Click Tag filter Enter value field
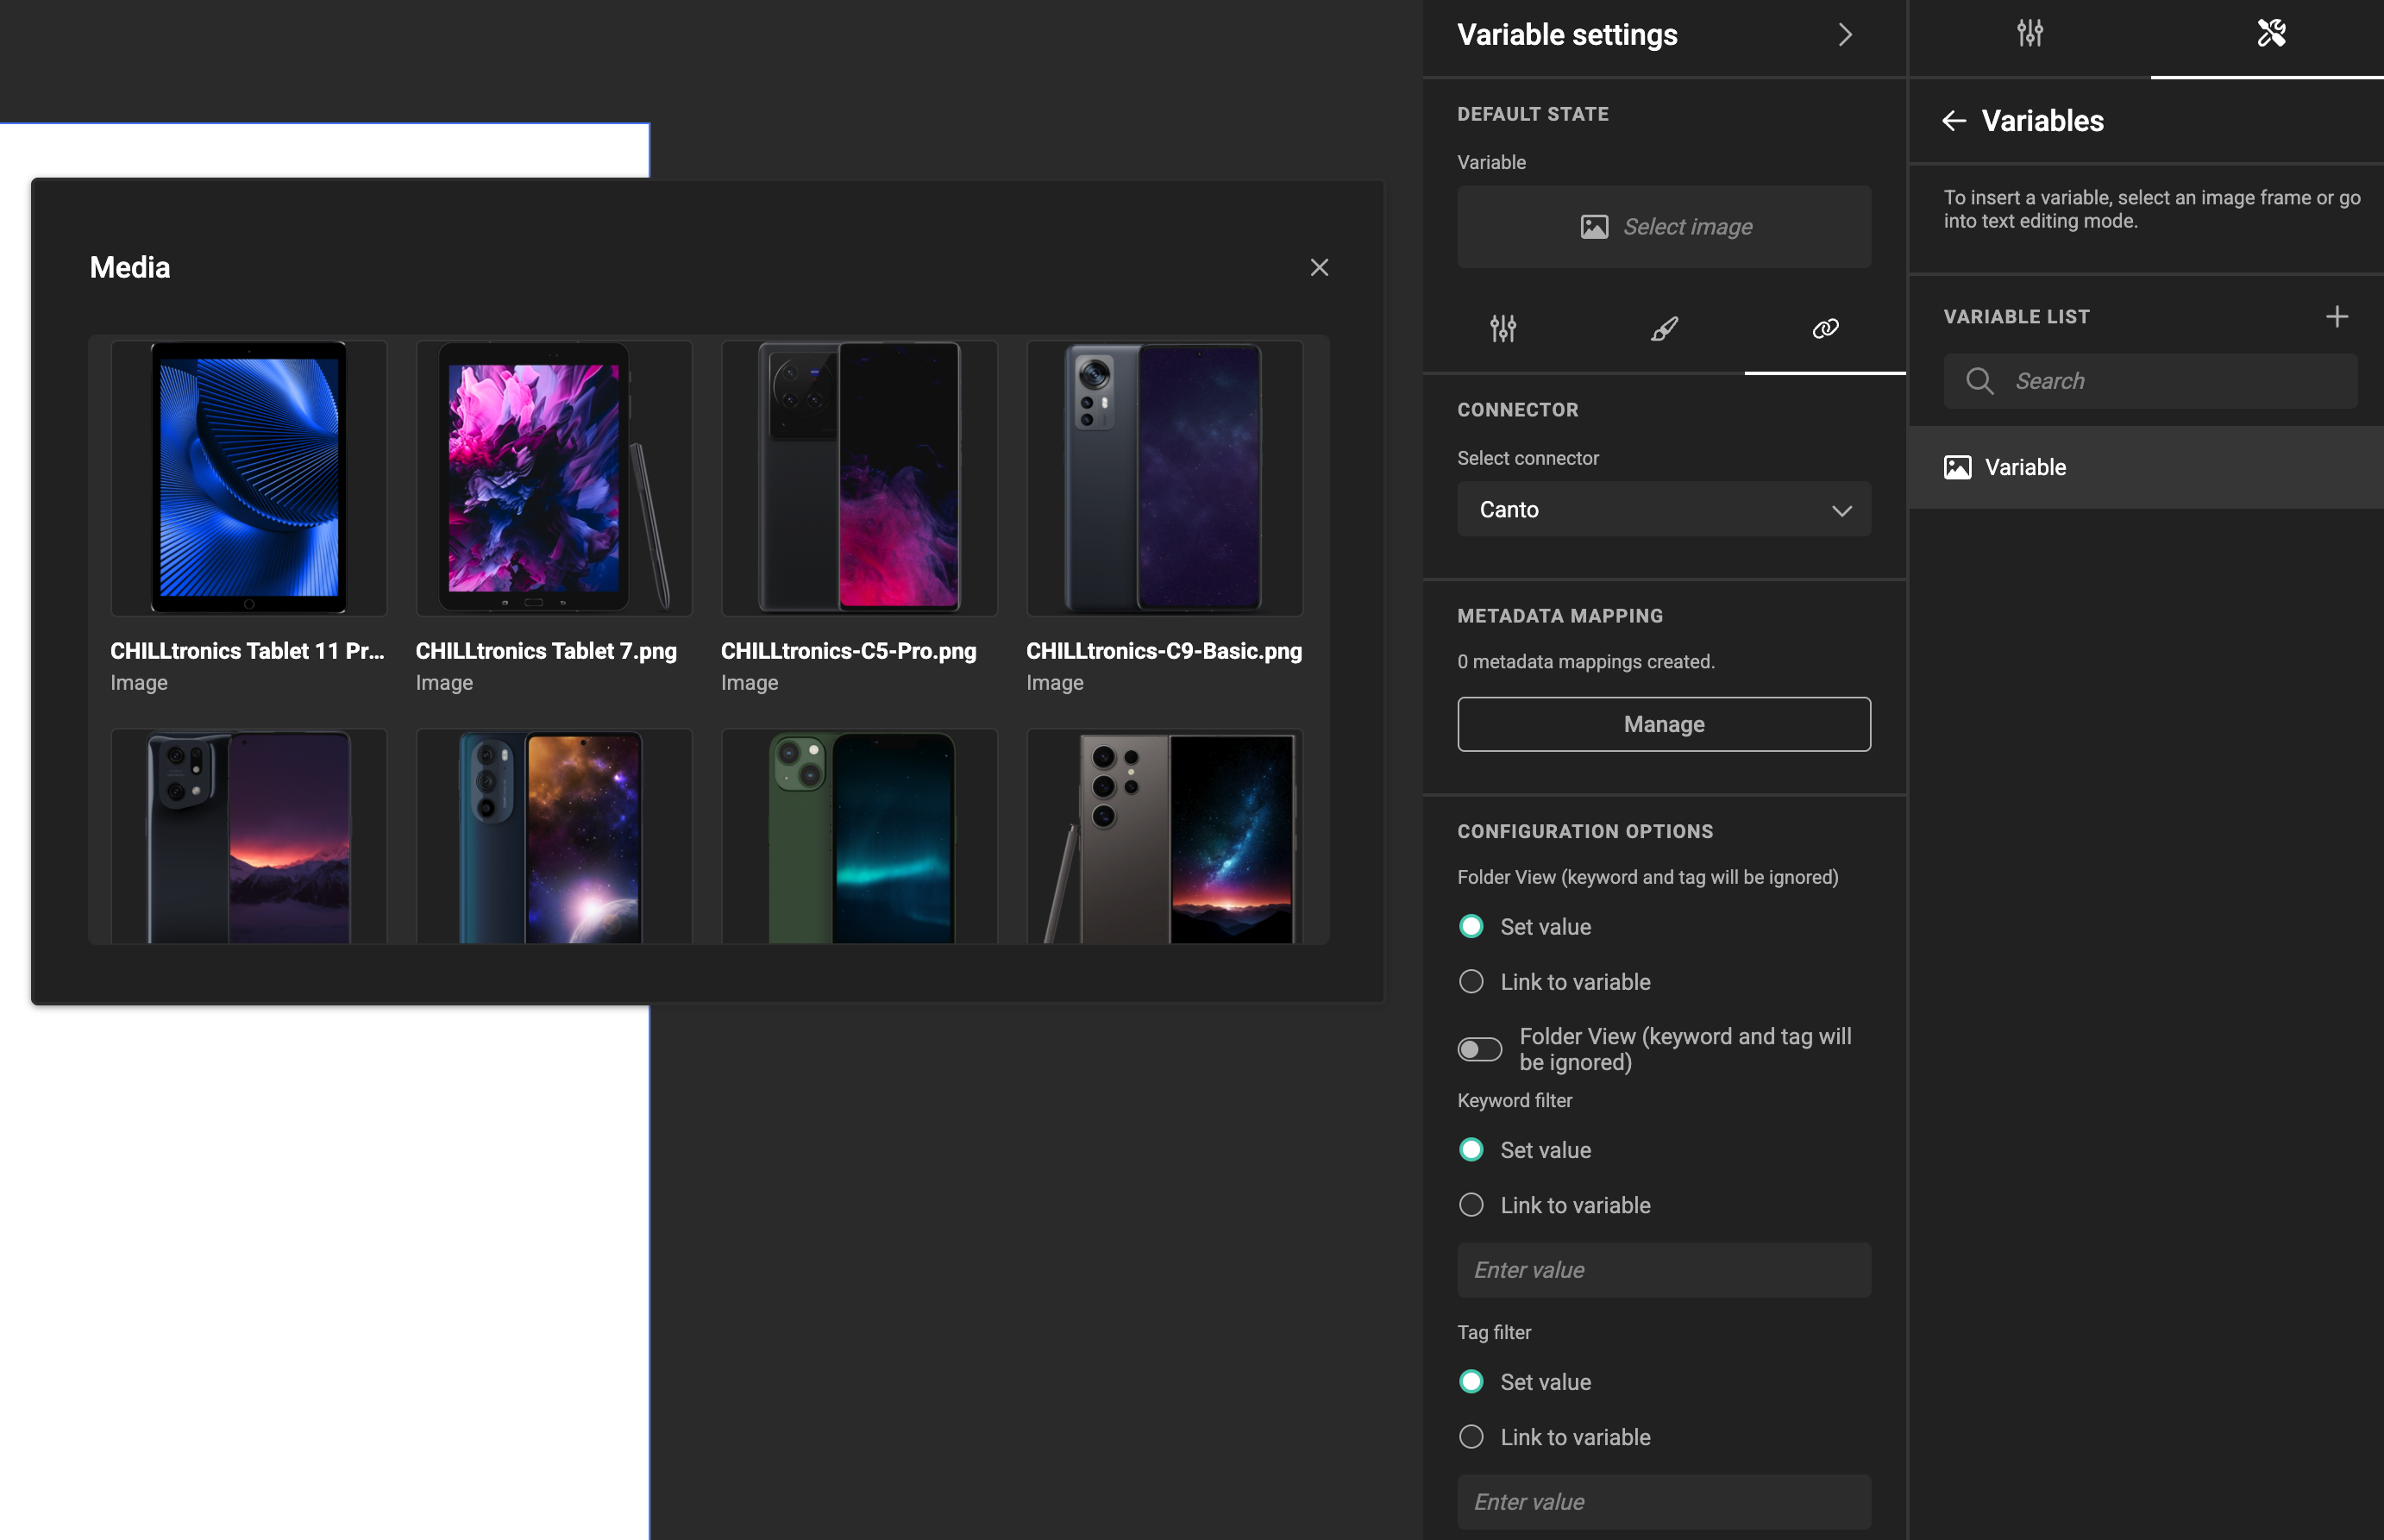The width and height of the screenshot is (2384, 1540). (x=1664, y=1502)
